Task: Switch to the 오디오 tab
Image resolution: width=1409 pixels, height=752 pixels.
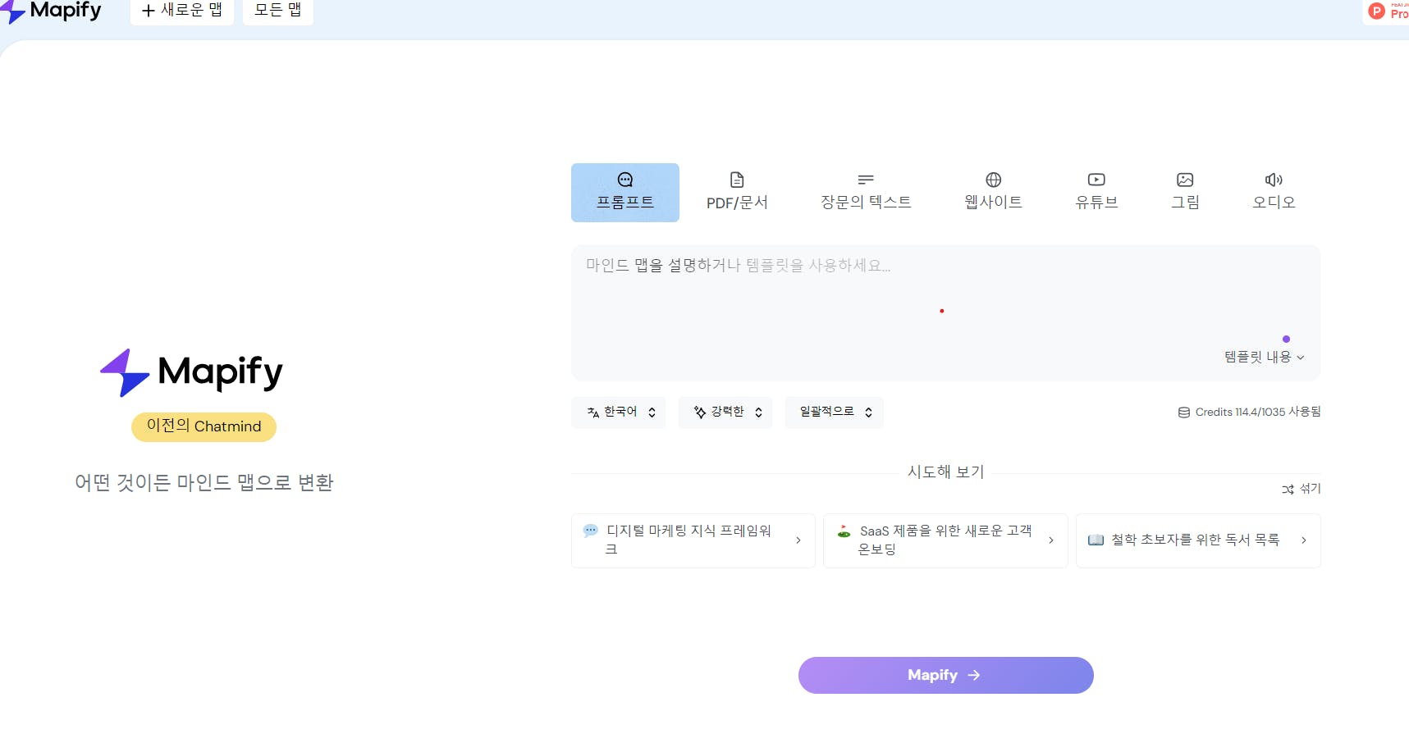Action: point(1274,193)
